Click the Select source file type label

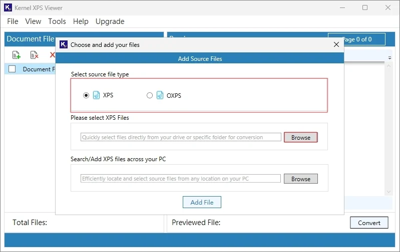point(100,74)
